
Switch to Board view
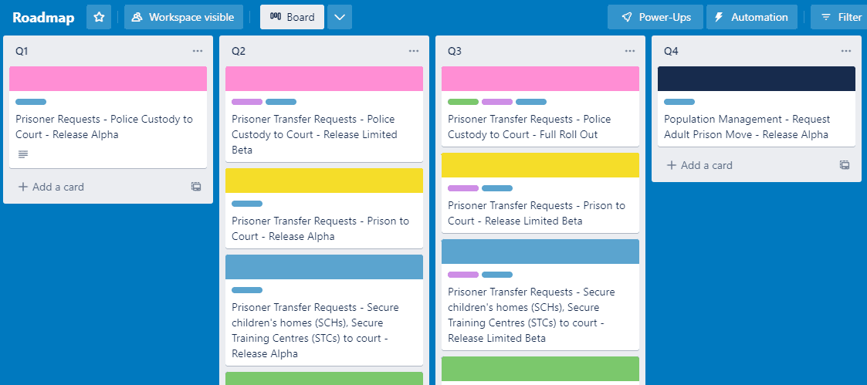292,17
